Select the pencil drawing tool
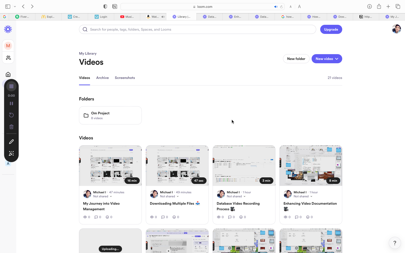This screenshot has width=405, height=253. (x=11, y=142)
